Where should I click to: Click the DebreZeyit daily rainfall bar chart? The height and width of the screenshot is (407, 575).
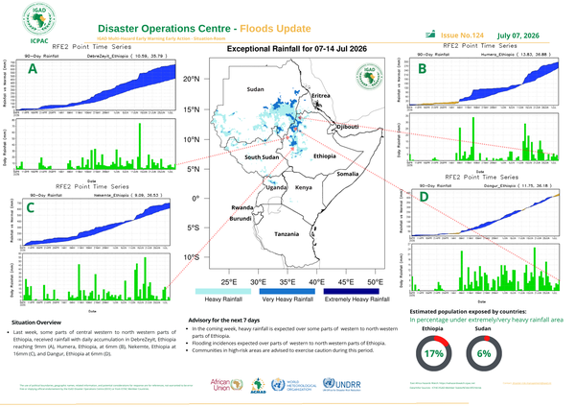pyautogui.click(x=95, y=144)
